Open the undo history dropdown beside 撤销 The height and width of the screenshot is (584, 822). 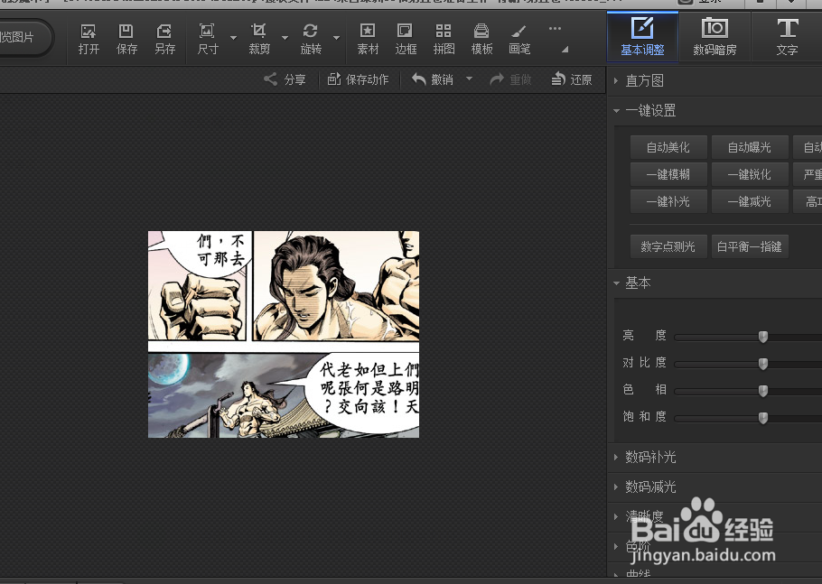(x=469, y=79)
